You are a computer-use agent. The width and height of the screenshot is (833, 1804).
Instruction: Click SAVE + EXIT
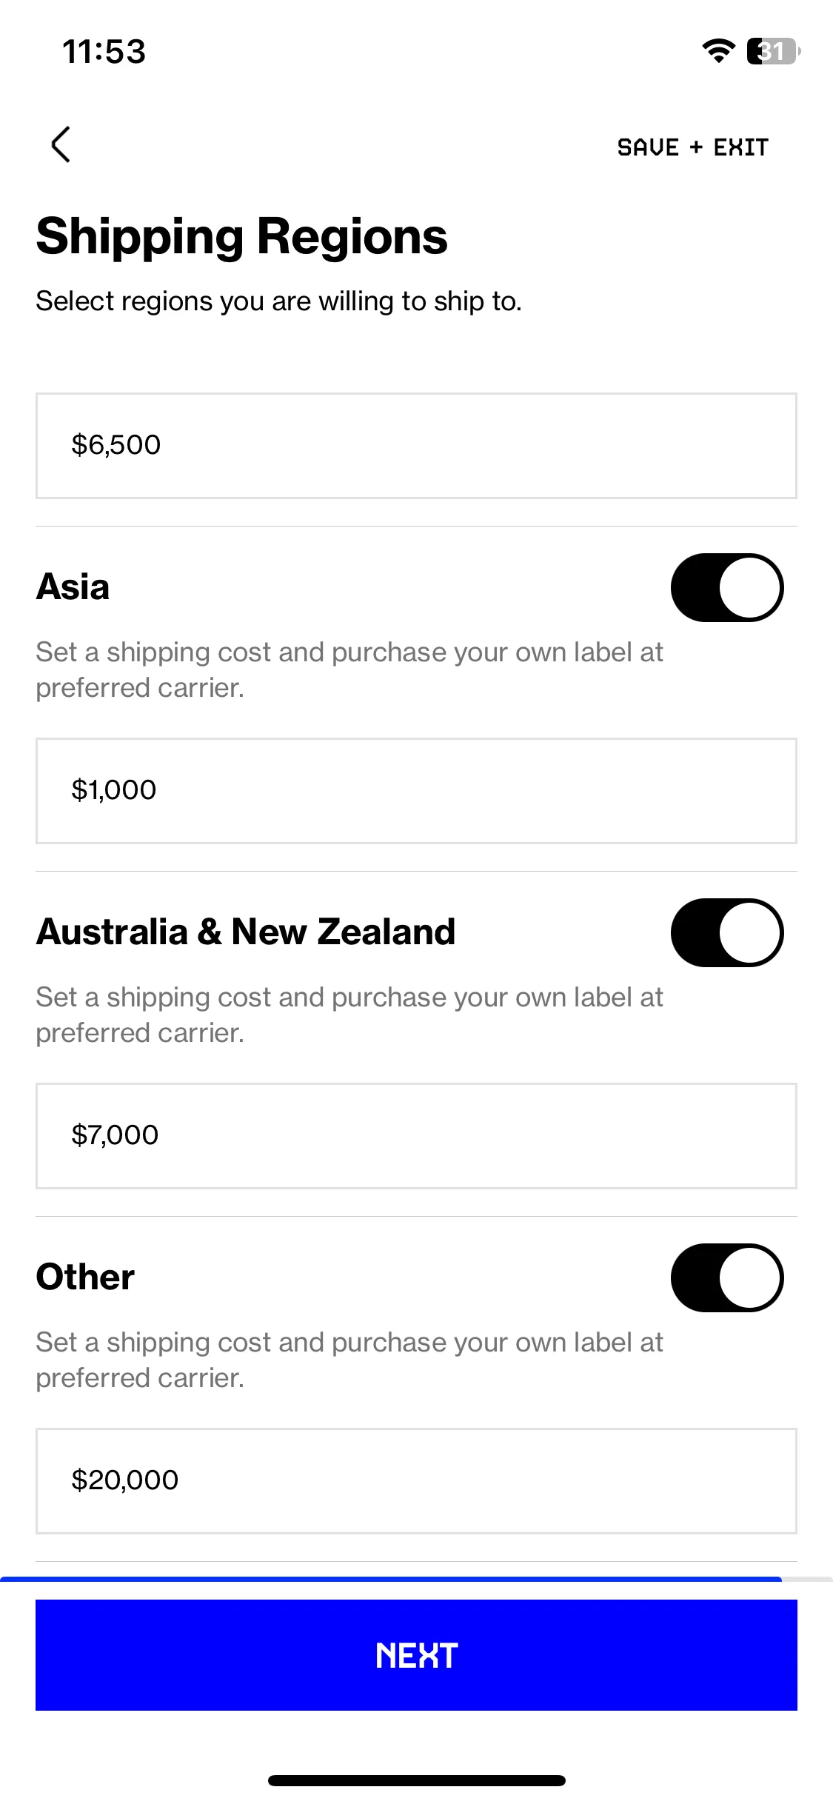pos(693,147)
